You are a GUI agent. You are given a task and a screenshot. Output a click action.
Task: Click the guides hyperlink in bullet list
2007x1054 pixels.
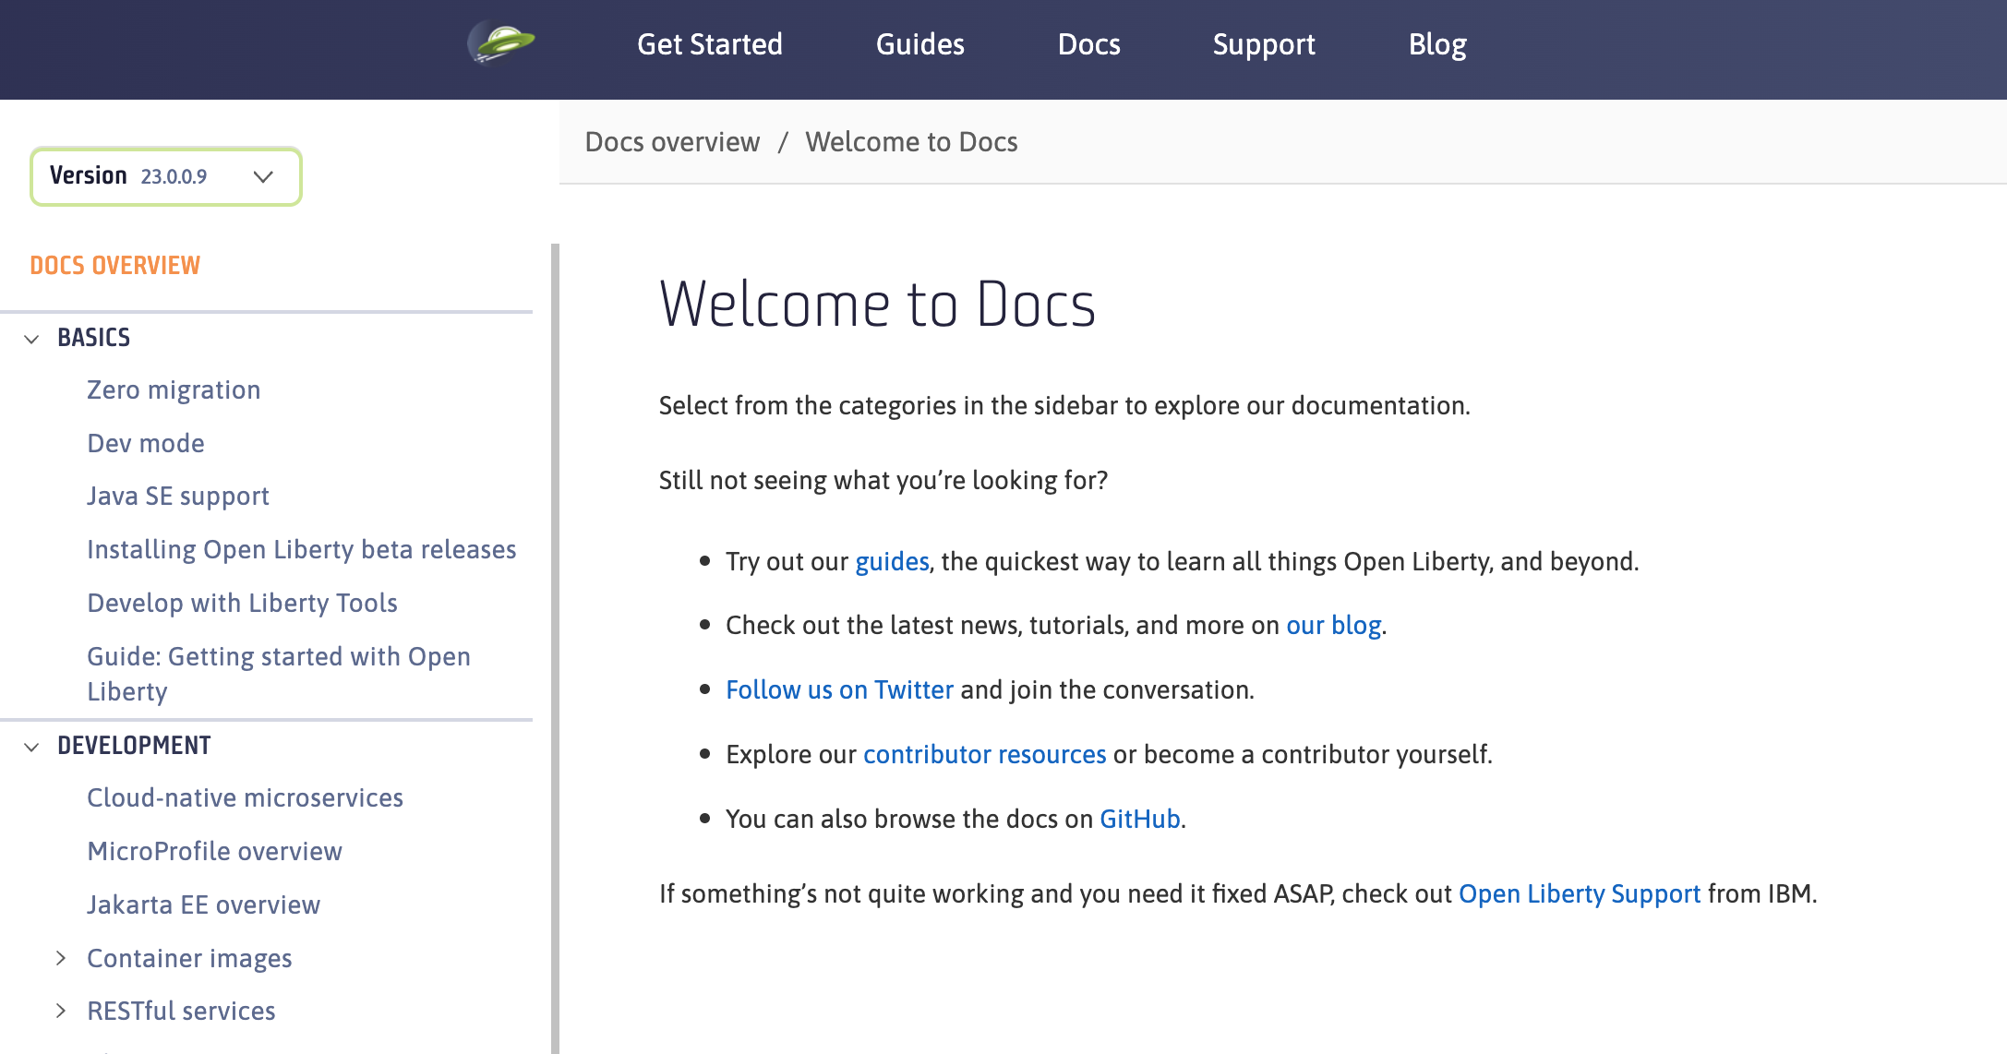pyautogui.click(x=889, y=560)
